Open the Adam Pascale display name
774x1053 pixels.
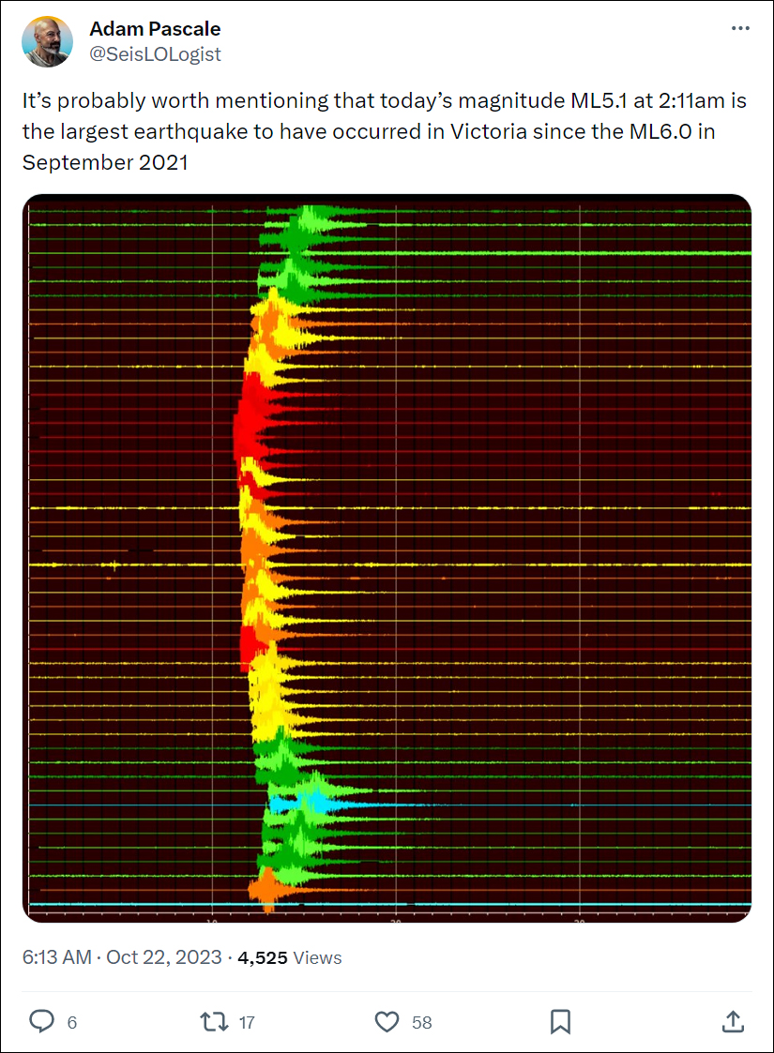(x=155, y=29)
